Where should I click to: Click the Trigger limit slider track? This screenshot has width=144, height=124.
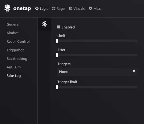coord(98,87)
